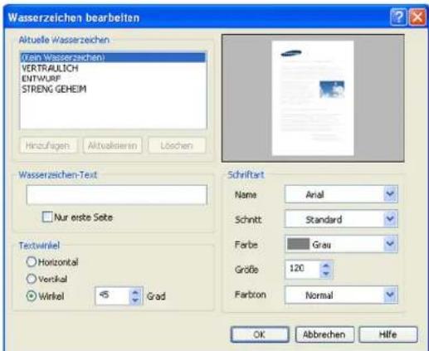Decrease Größe with the down arrow
Image resolution: width=429 pixels, height=351 pixels.
pyautogui.click(x=326, y=273)
